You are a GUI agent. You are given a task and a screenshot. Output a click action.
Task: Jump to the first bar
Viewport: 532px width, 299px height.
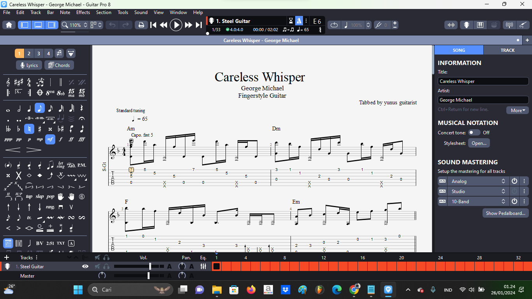[153, 25]
